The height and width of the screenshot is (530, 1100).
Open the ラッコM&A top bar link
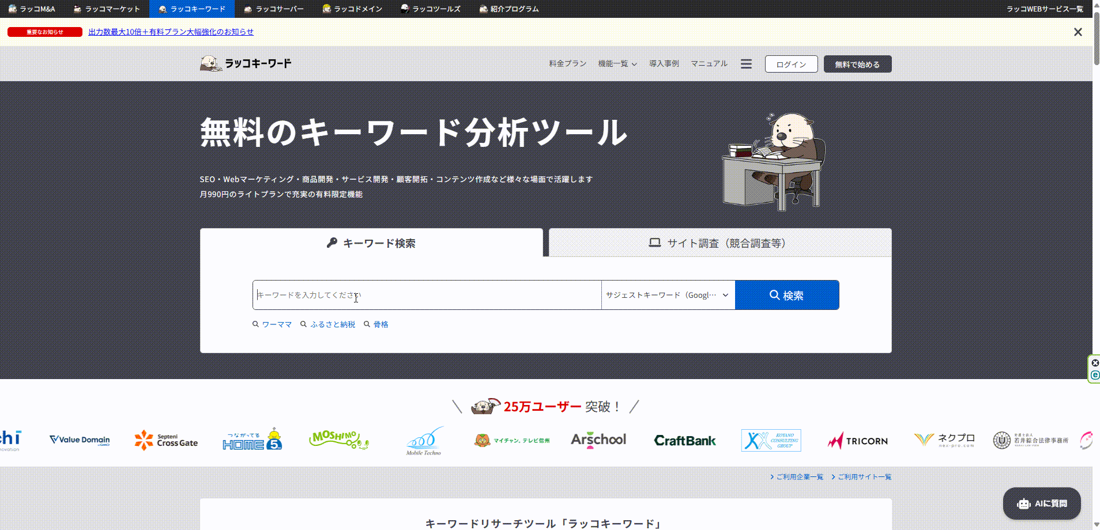click(32, 9)
